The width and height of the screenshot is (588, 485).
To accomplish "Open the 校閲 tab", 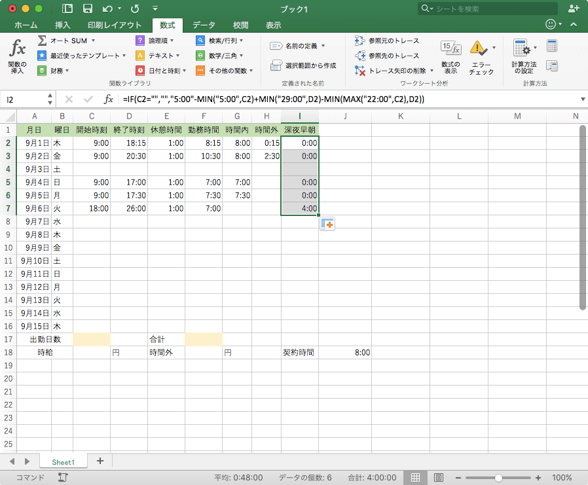I will coord(240,25).
